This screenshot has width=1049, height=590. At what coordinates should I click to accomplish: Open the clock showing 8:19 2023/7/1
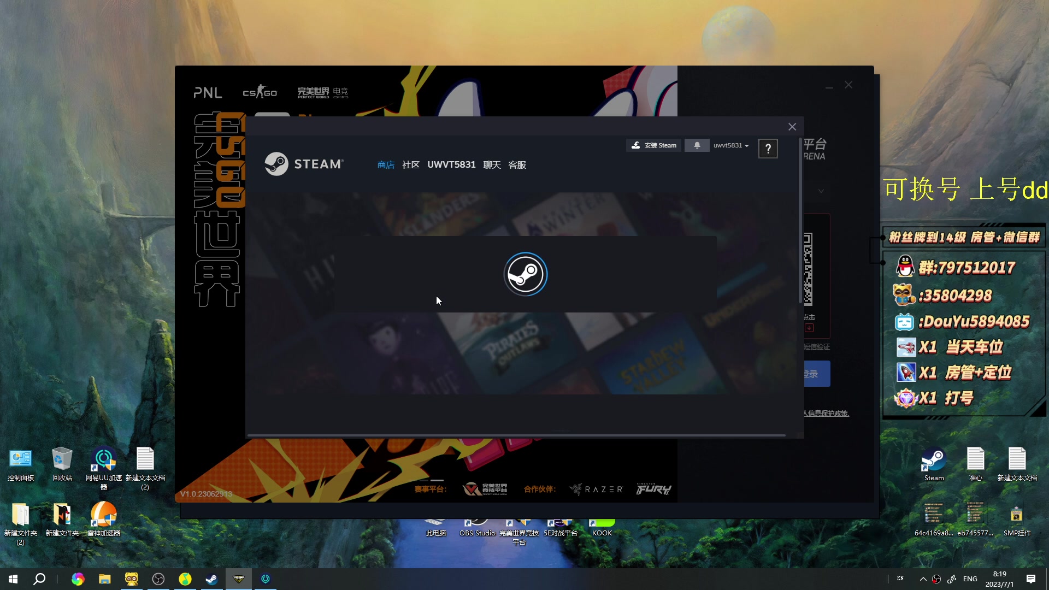pyautogui.click(x=1000, y=579)
